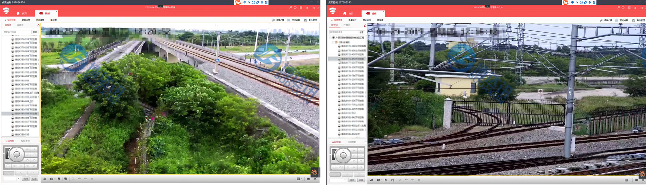The width and height of the screenshot is (646, 185).
Task: Select 监控点 tab in left window
Action: pos(8,25)
